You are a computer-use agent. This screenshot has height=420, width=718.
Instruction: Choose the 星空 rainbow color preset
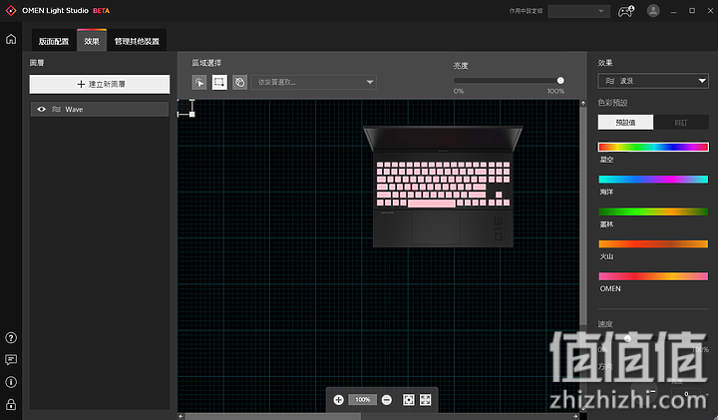(653, 147)
